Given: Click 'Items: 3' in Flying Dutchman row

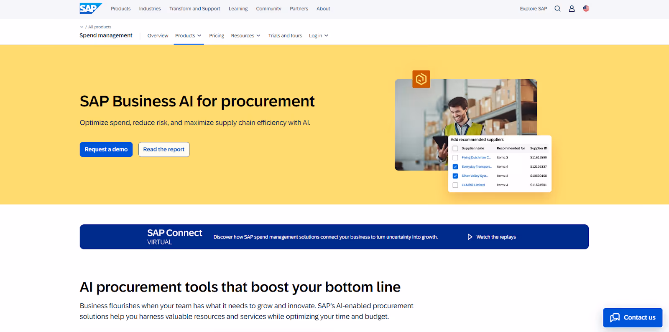Looking at the screenshot, I should point(502,158).
